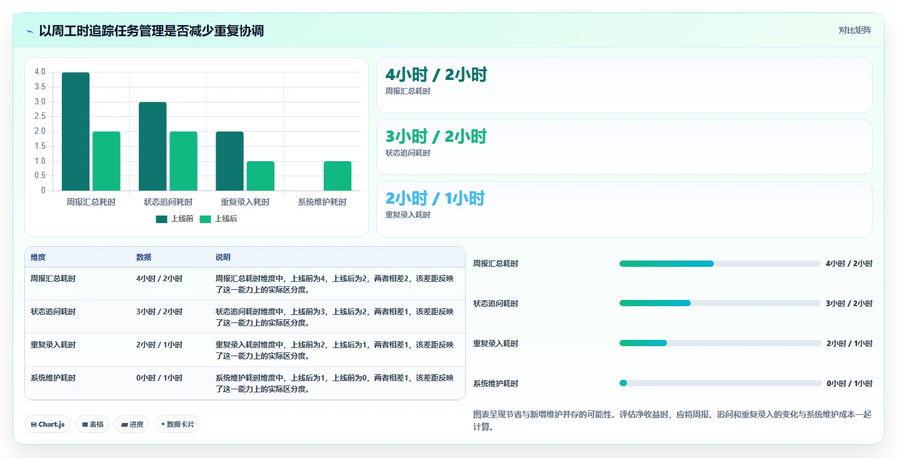The width and height of the screenshot is (897, 458).
Task: Click the 数据卡片 tag chip
Action: tap(178, 424)
